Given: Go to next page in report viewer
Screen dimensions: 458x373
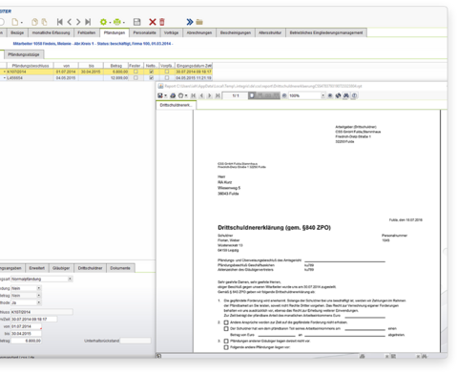Looking at the screenshot, I should [x=210, y=95].
